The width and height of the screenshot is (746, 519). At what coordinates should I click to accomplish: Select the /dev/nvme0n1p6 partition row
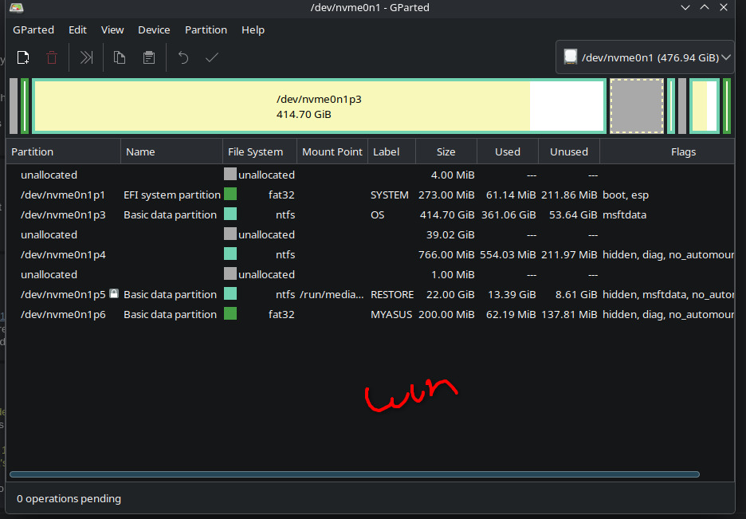(x=370, y=314)
